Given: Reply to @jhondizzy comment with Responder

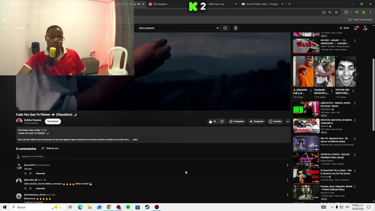Looking at the screenshot, I should tap(40, 188).
